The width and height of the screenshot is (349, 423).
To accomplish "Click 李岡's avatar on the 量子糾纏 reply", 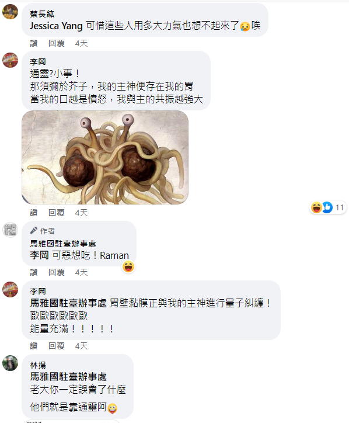I will [x=11, y=289].
